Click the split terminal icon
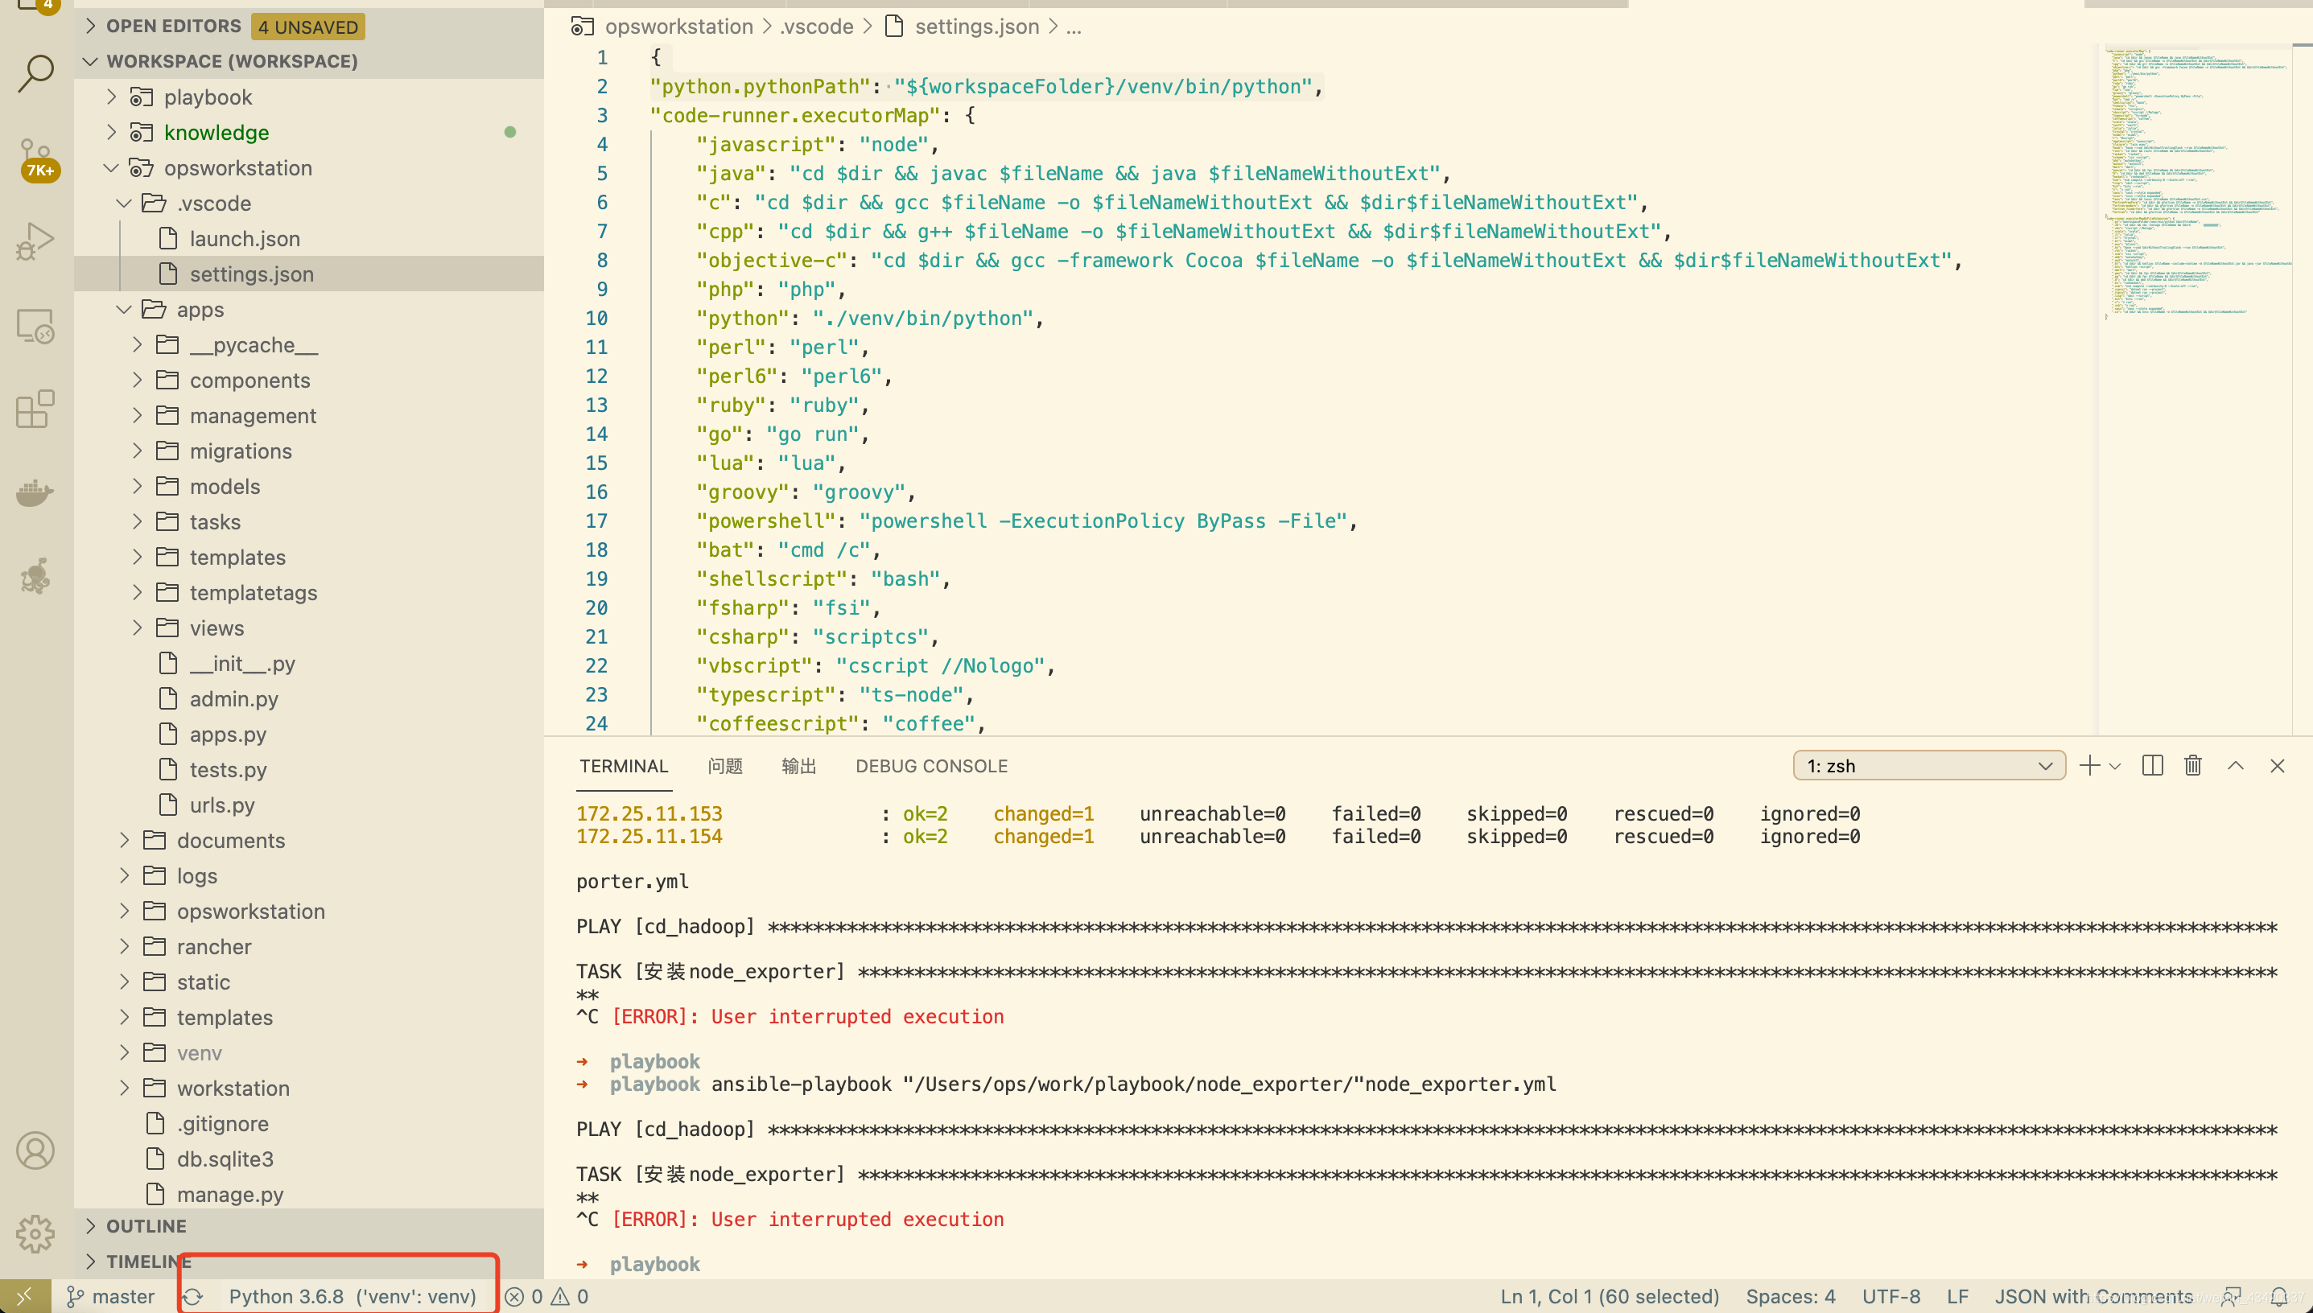This screenshot has width=2313, height=1313. click(2151, 766)
